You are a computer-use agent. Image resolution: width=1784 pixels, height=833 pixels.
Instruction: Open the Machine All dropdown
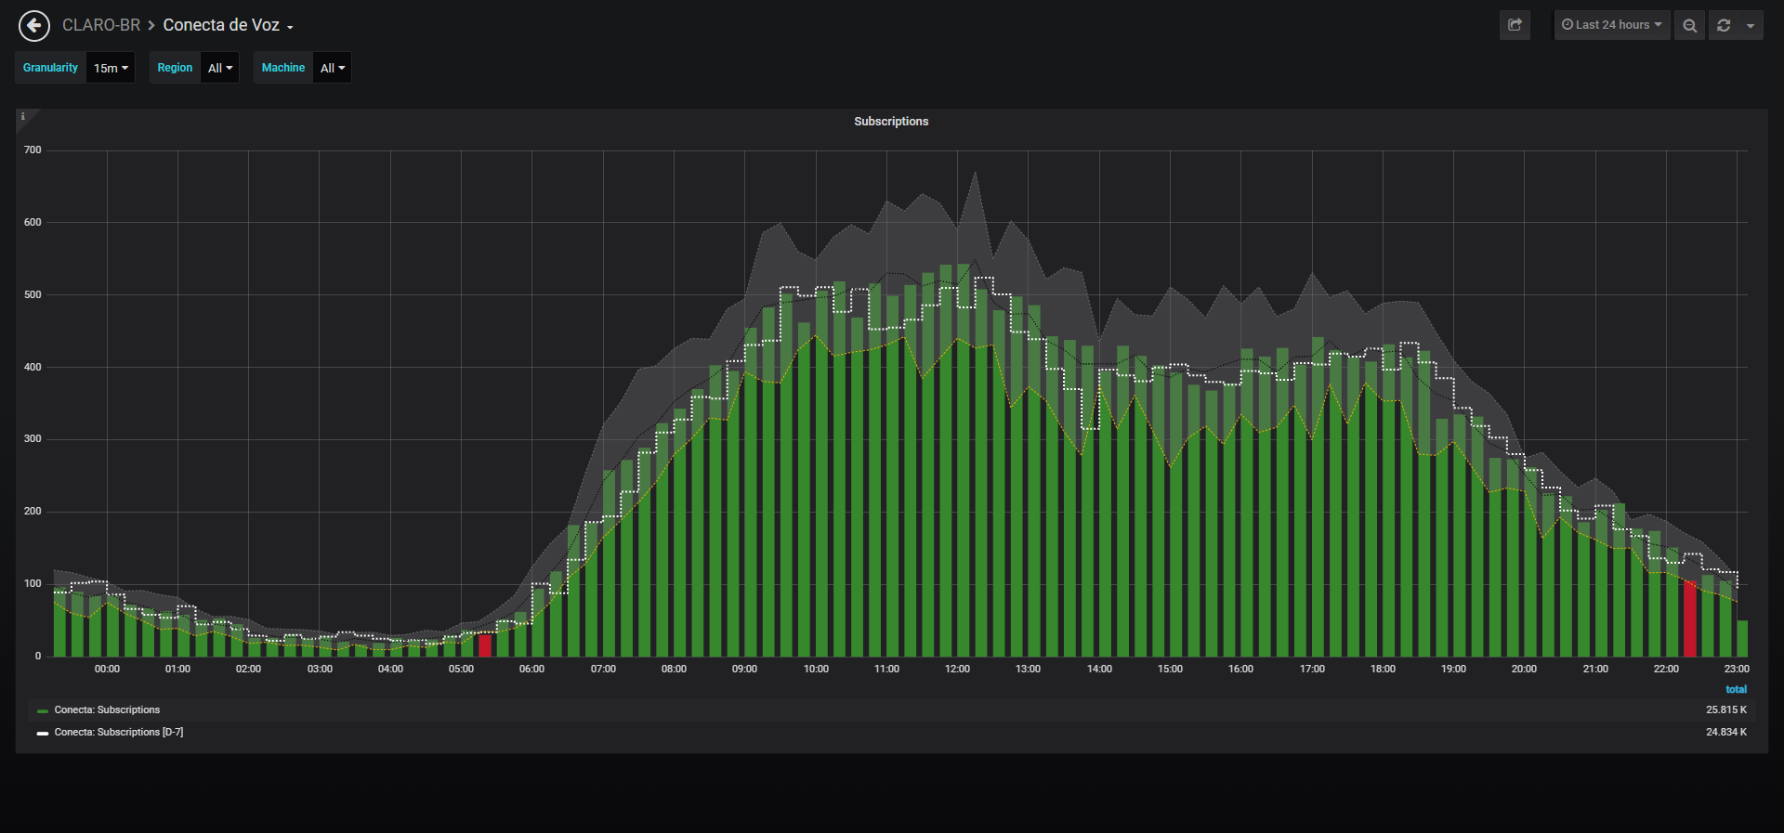[x=333, y=68]
